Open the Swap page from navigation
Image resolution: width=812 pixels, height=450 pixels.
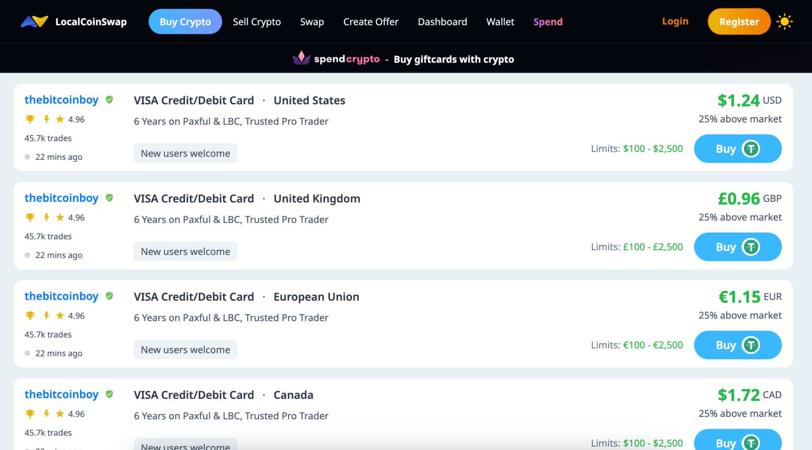pos(312,22)
